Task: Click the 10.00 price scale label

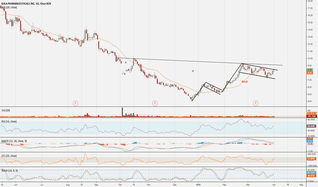Action: click(310, 58)
